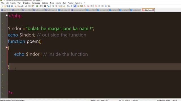181x101 pixels.
Task: Undo the last edit with the green arrow
Action: [x=37, y=6]
